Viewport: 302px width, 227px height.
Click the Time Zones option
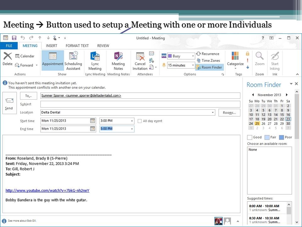point(208,61)
